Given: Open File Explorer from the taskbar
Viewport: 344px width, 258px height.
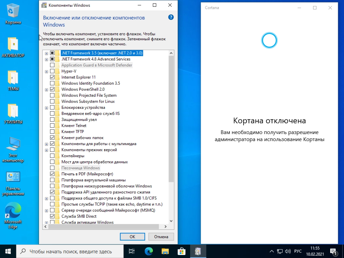Looking at the screenshot, I should point(165,251).
